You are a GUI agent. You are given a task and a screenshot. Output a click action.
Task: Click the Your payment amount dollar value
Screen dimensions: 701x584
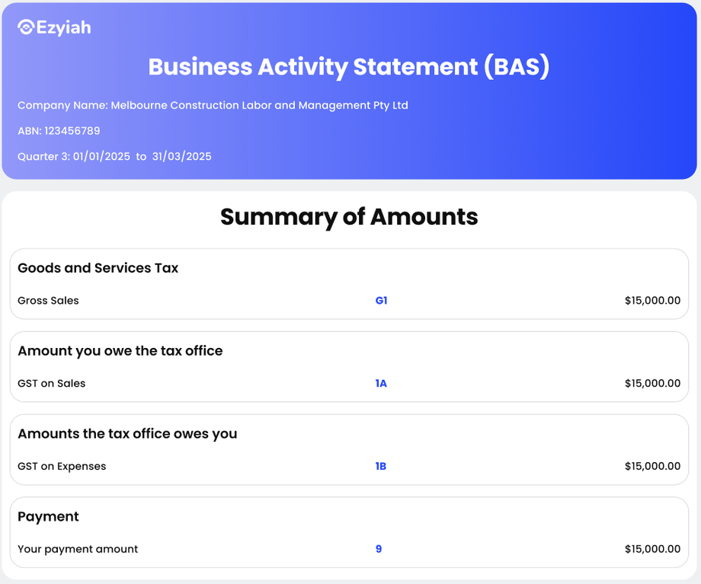pyautogui.click(x=652, y=550)
